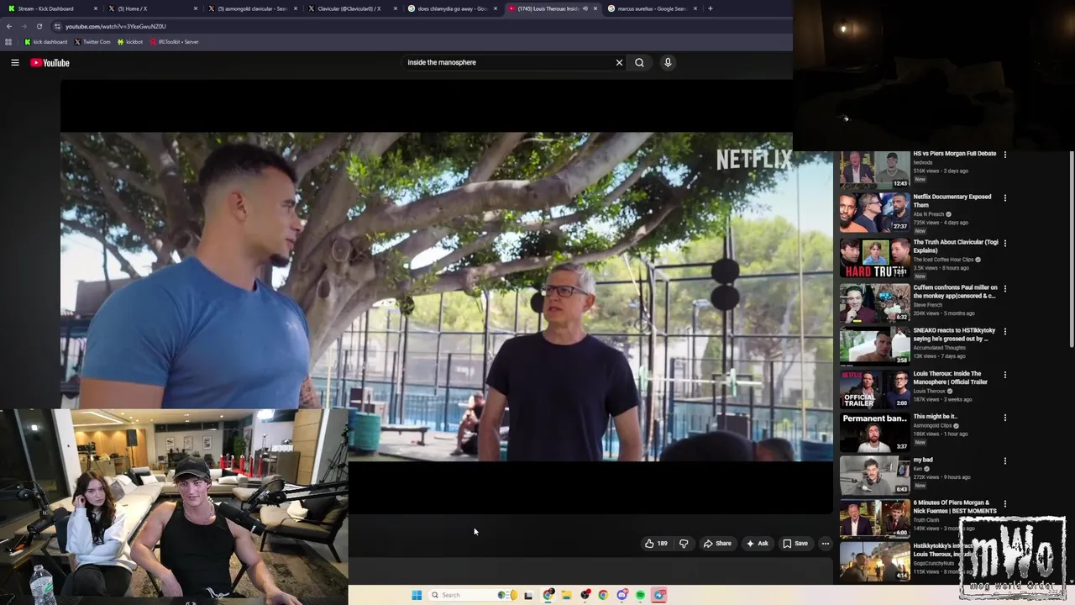Open the Windows Start menu
The image size is (1075, 605).
tap(417, 595)
